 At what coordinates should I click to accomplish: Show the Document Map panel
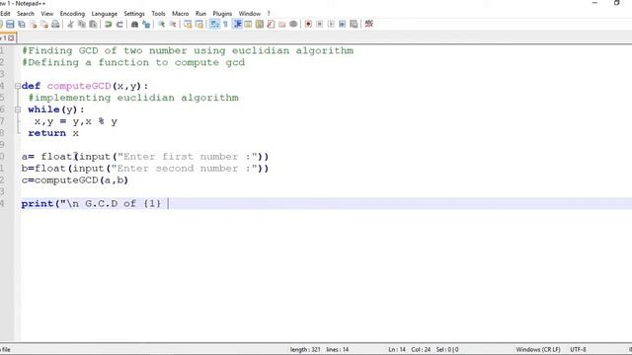click(260, 24)
